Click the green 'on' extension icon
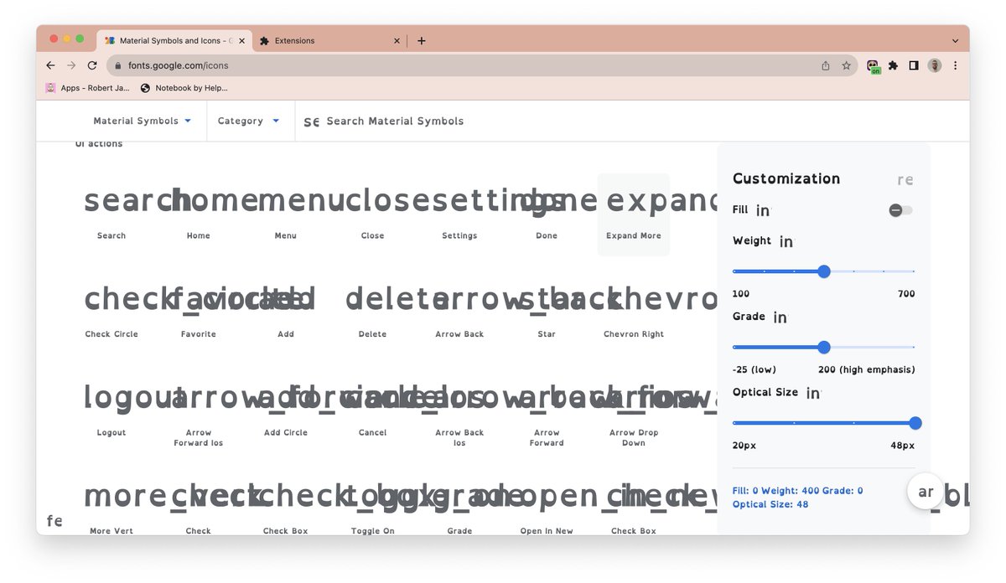 [x=874, y=66]
